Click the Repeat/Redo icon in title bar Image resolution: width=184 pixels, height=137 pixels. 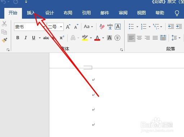coord(16,2)
